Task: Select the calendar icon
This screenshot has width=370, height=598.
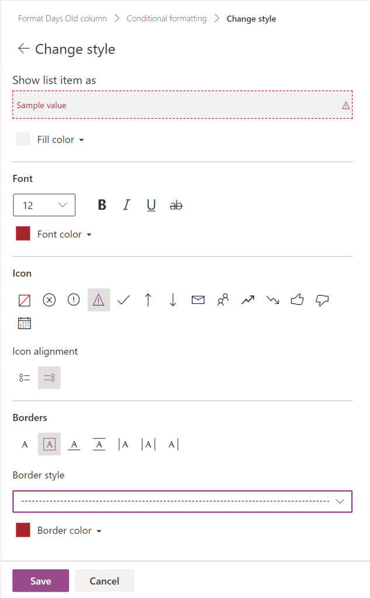Action: click(25, 323)
